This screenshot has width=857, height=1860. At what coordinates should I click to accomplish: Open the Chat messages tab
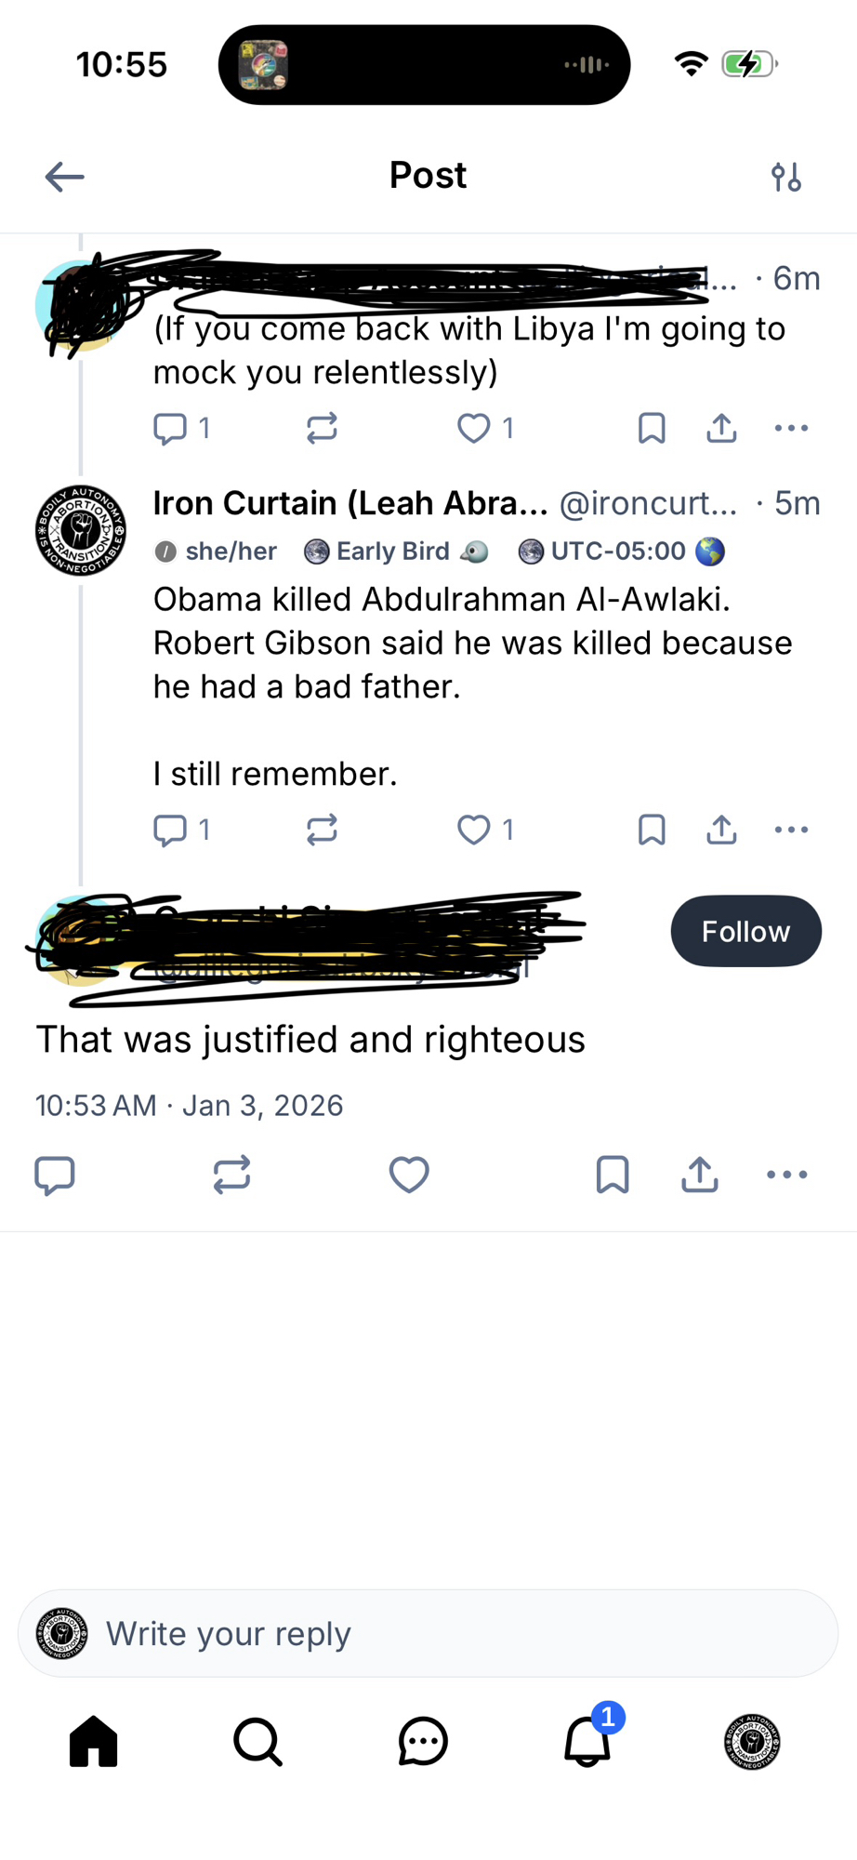(423, 1741)
